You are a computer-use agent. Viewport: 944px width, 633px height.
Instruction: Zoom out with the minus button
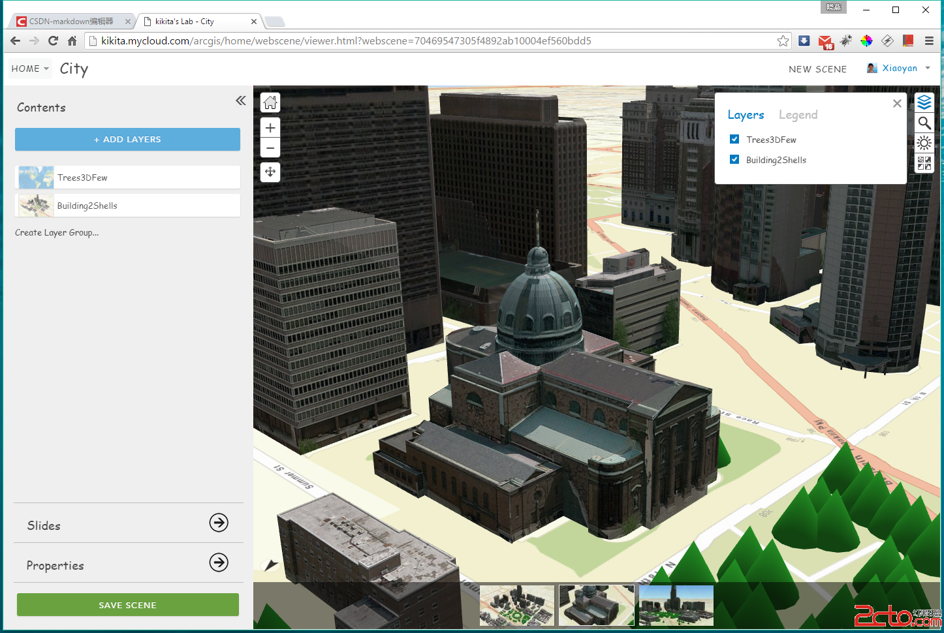click(270, 148)
